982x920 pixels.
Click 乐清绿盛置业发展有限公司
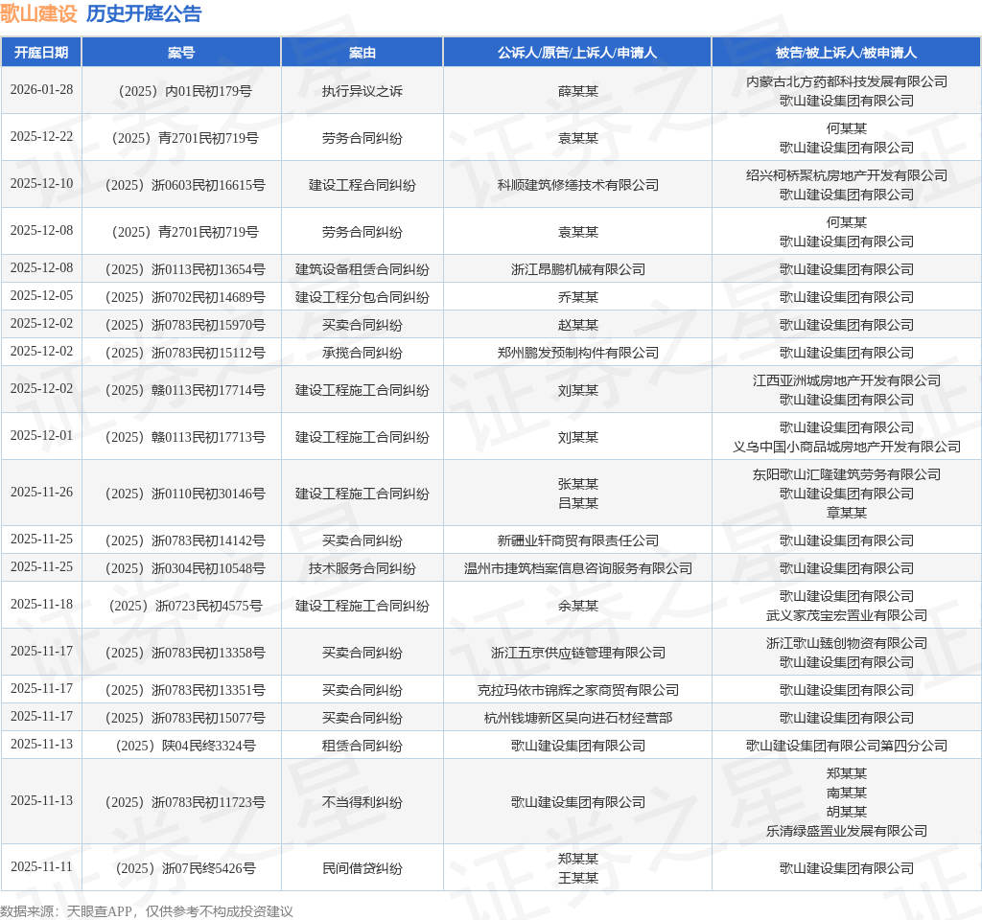(x=846, y=831)
